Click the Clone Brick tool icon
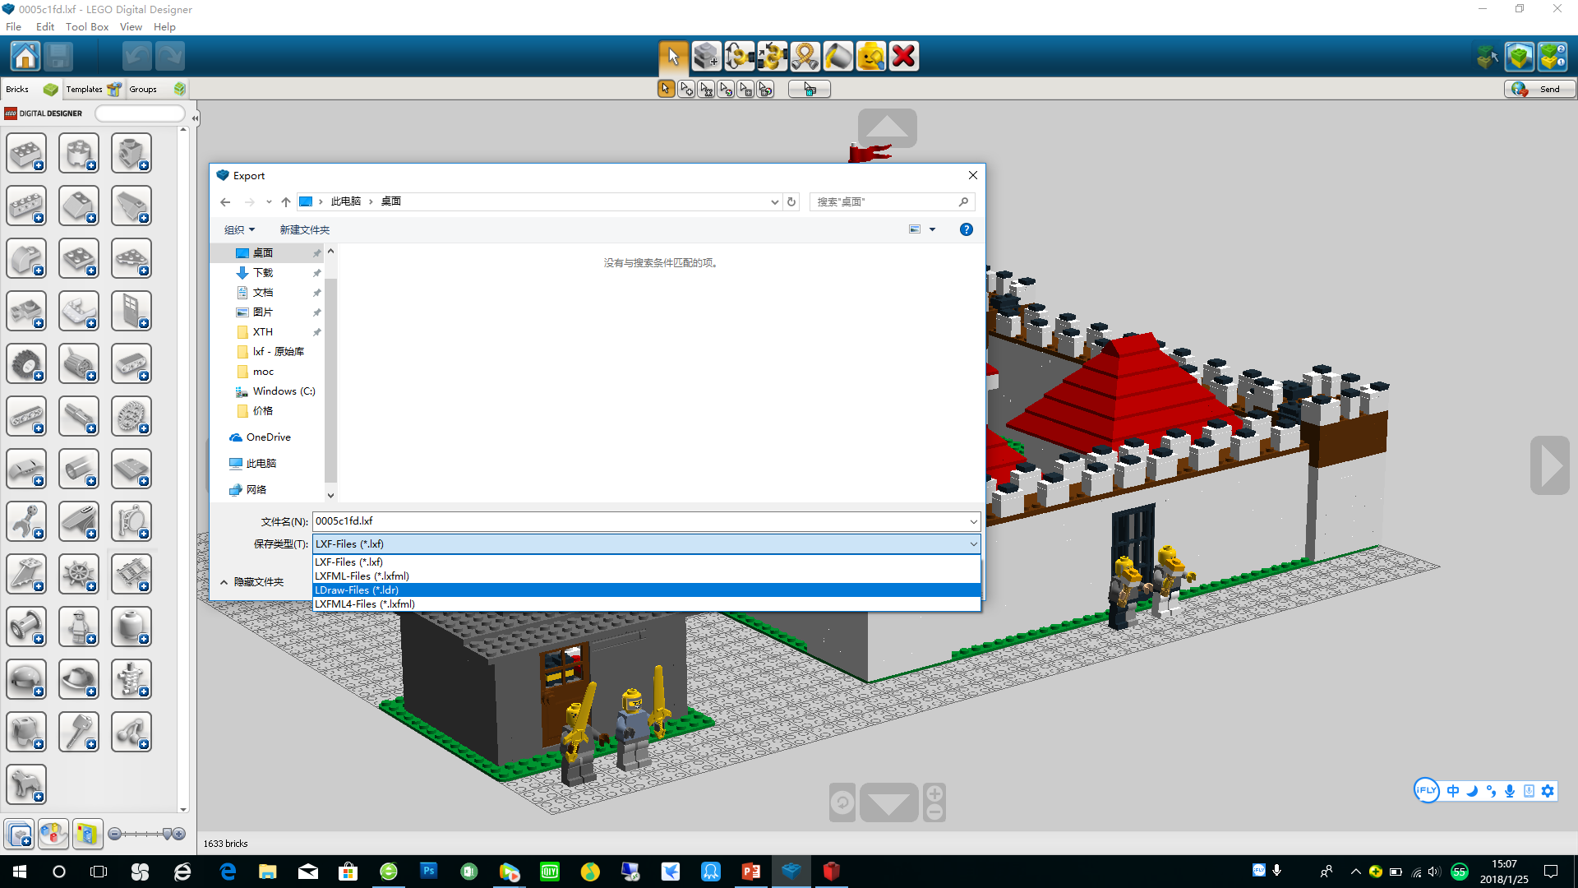The height and width of the screenshot is (888, 1578). pyautogui.click(x=705, y=57)
